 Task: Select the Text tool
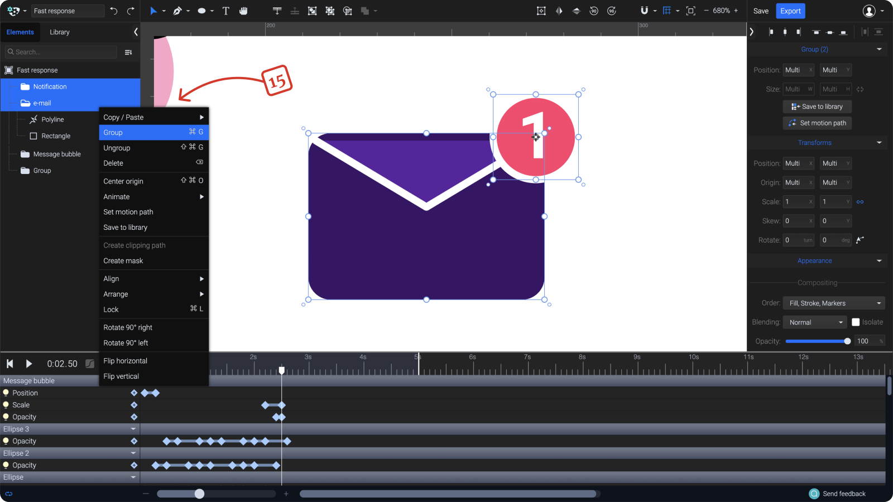(x=225, y=11)
